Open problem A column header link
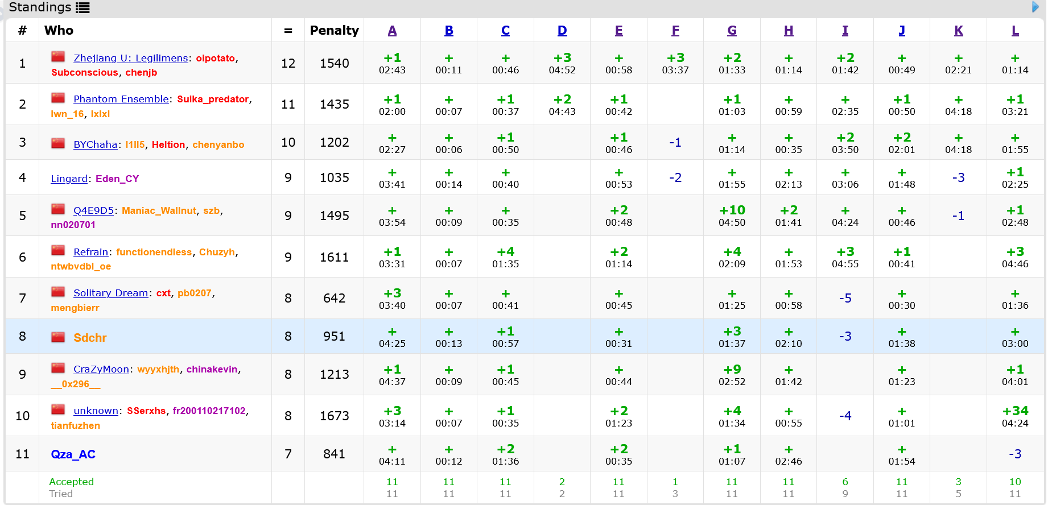The height and width of the screenshot is (505, 1052). (392, 31)
